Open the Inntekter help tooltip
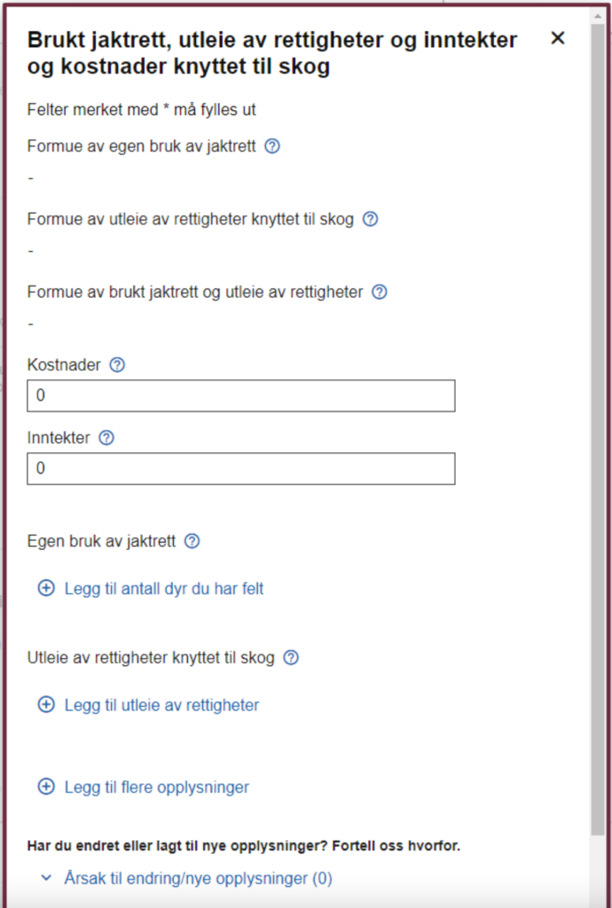612x908 pixels. (106, 437)
